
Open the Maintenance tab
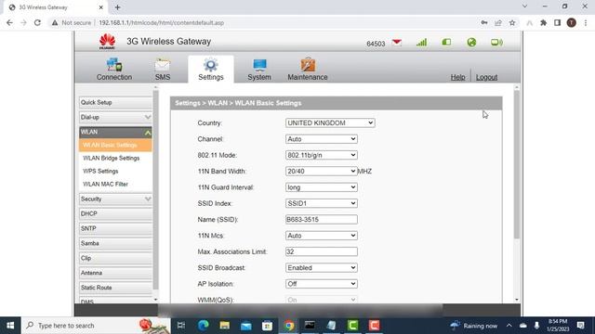pyautogui.click(x=308, y=70)
